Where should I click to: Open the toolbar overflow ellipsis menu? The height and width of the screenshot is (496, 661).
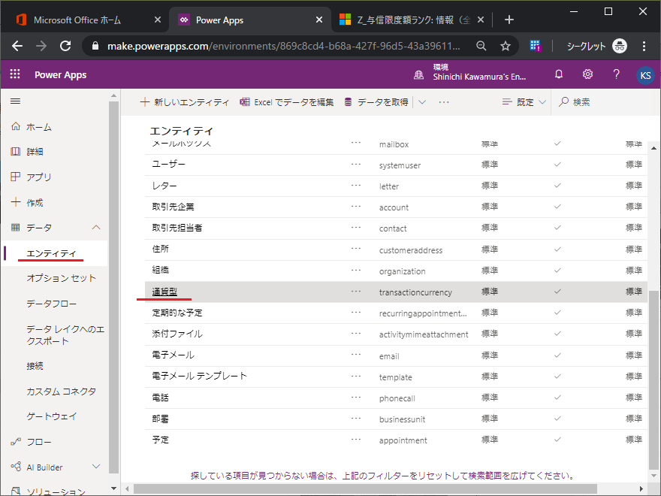tap(443, 102)
